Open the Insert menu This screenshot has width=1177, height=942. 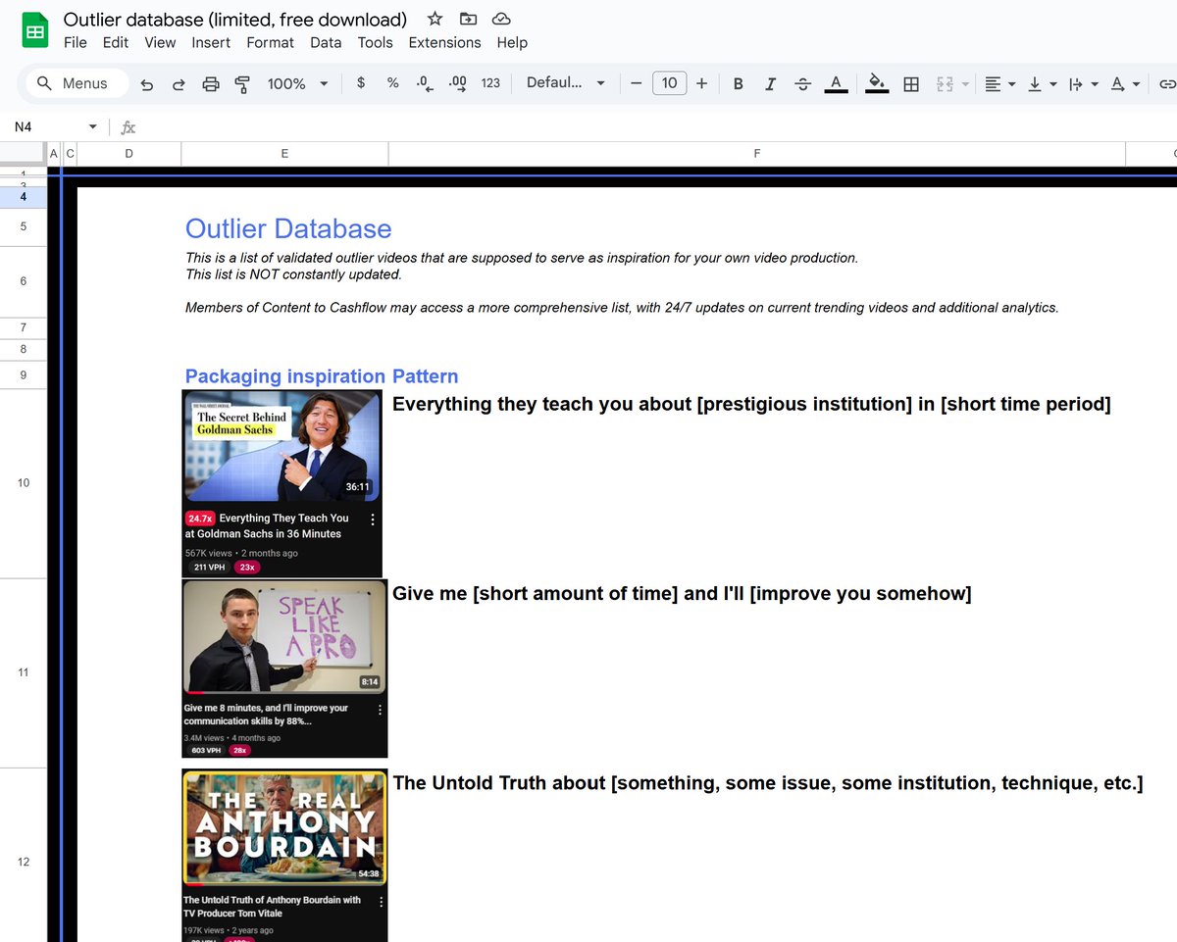tap(211, 42)
